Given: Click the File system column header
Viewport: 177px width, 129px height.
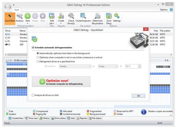Looking at the screenshot, I should click(165, 31).
